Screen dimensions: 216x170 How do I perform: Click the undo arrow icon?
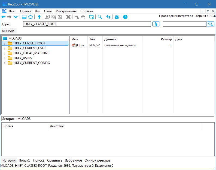pyautogui.click(x=83, y=17)
